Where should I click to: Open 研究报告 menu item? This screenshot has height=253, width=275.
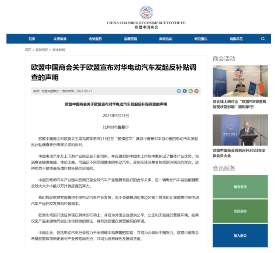click(201, 39)
